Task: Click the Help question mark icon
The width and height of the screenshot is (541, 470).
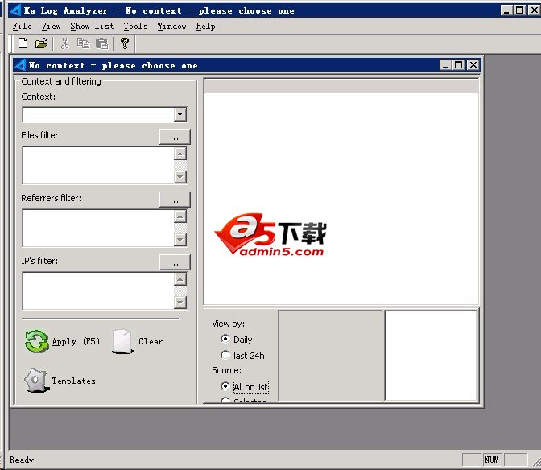Action: [x=125, y=43]
